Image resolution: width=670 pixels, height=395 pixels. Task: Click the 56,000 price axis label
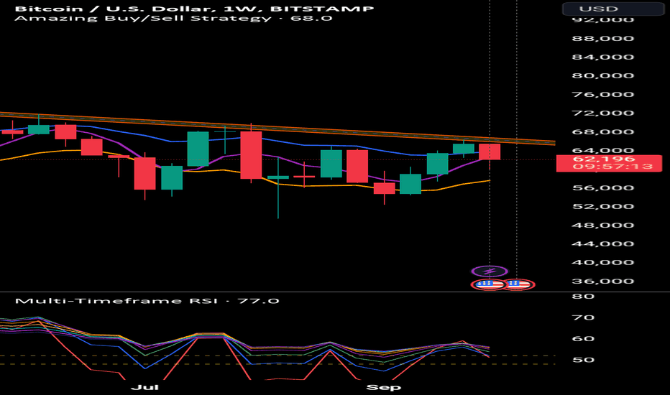(603, 187)
